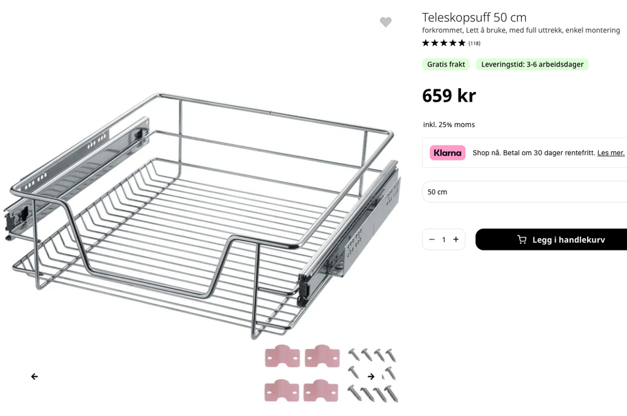
Task: Increase quantity with plus button
Action: point(456,239)
